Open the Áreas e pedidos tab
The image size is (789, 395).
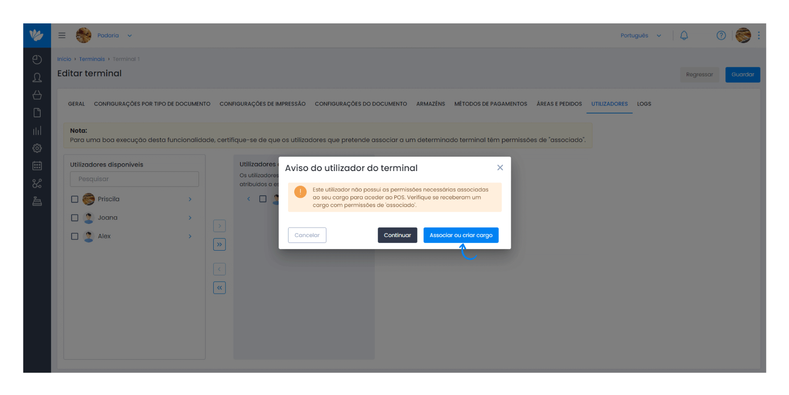click(x=559, y=104)
